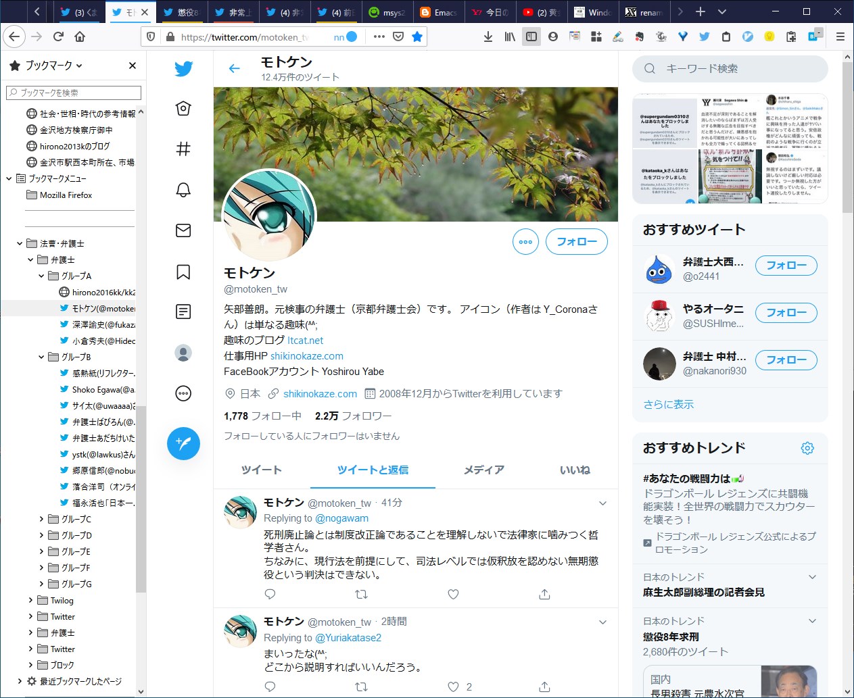Select ツイートと返信 tab
Image resolution: width=854 pixels, height=698 pixels.
point(373,470)
